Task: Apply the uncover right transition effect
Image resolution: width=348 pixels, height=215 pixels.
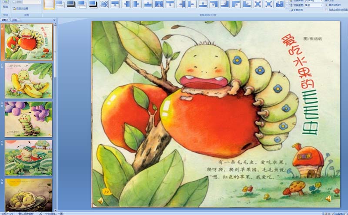Action: 192,4
